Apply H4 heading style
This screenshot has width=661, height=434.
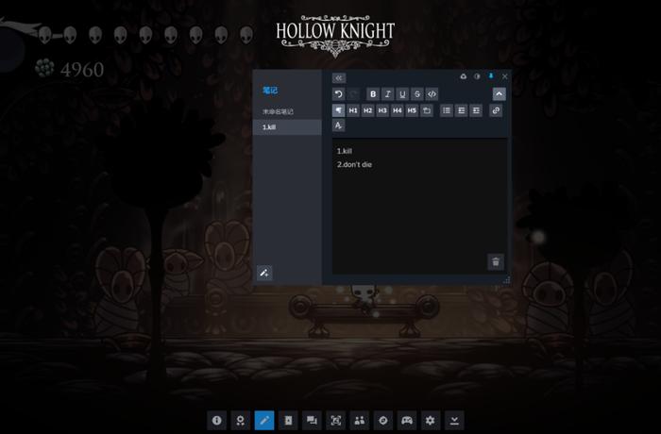(398, 110)
